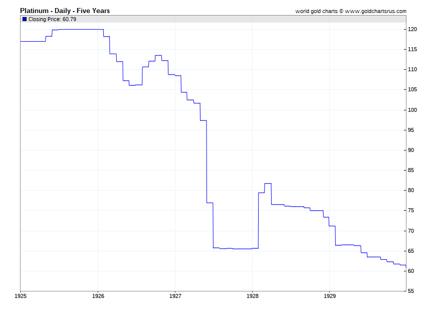
Task: Click the 90 y-axis label
Action: [x=411, y=150]
